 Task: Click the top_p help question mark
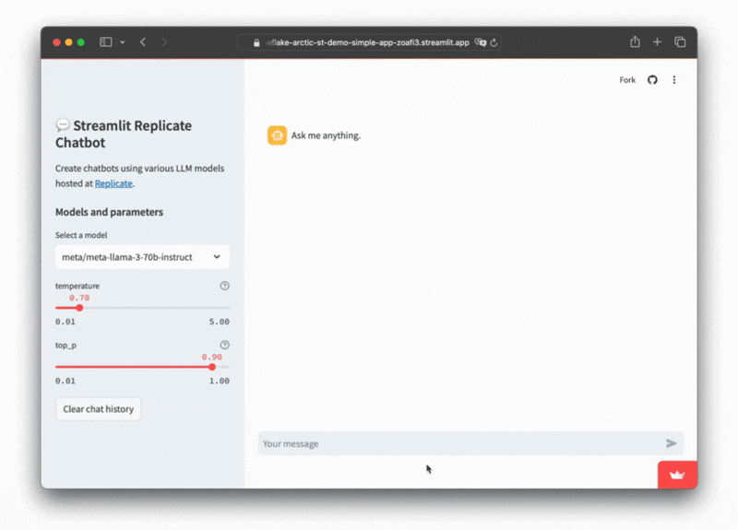coord(224,345)
